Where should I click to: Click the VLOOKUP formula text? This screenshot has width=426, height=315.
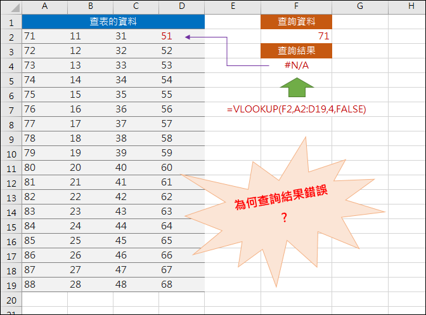297,109
